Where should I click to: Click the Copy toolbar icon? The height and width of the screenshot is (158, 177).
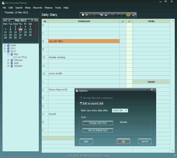coord(101,15)
